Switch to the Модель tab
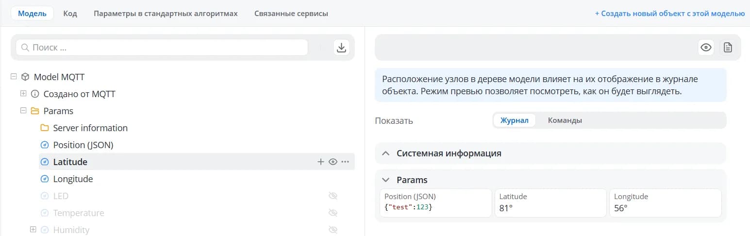750x236 pixels. pyautogui.click(x=32, y=13)
